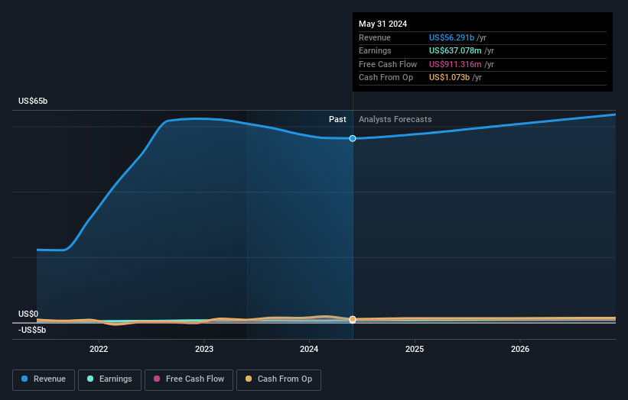The width and height of the screenshot is (628, 400).
Task: Toggle the Earnings legend button
Action: 109,379
